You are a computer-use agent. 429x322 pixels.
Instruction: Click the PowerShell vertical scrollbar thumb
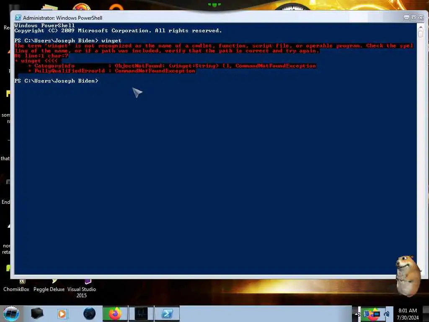[x=421, y=34]
